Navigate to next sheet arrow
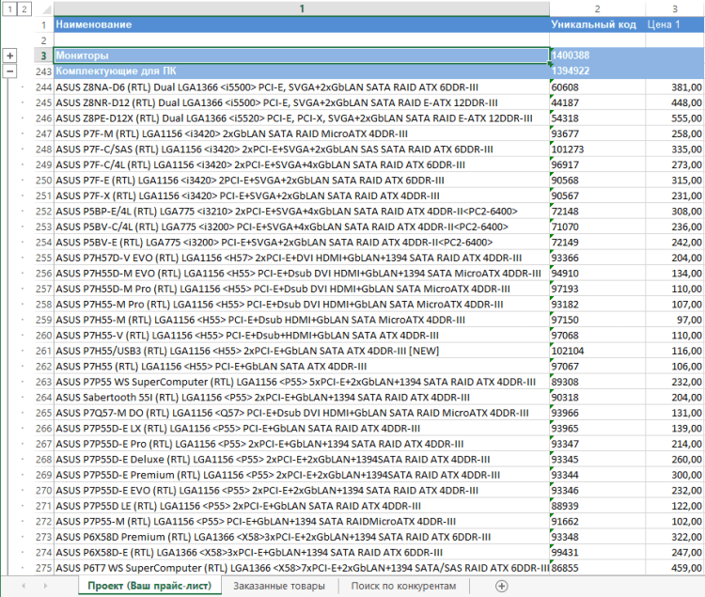 coord(45,586)
